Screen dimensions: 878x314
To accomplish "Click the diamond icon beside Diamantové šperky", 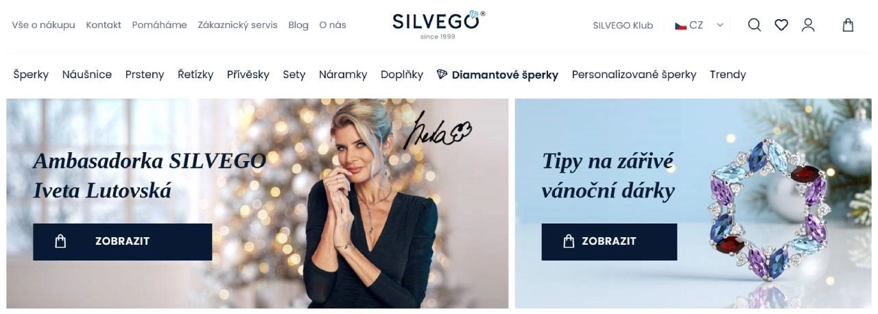I will click(442, 74).
